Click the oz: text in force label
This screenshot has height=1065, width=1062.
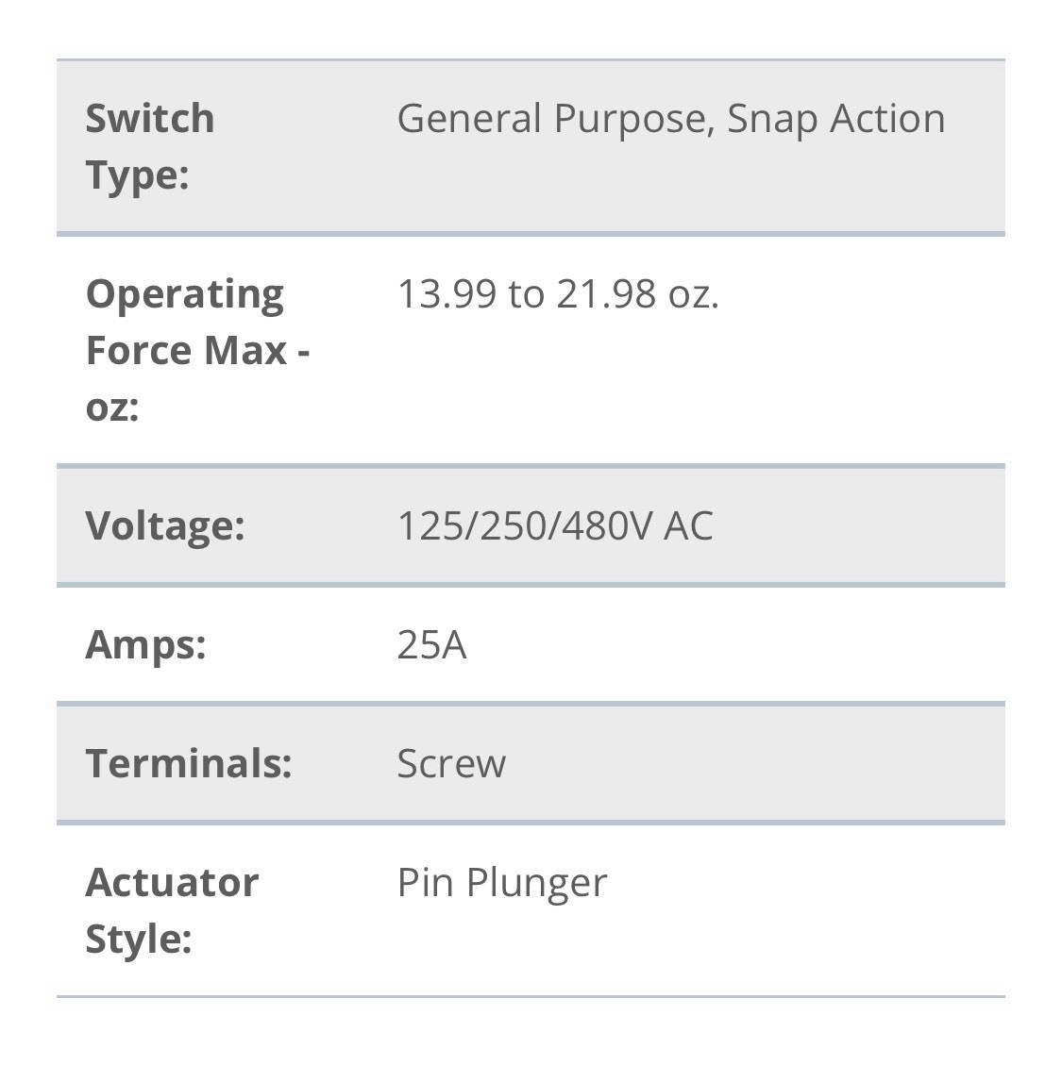(x=112, y=408)
